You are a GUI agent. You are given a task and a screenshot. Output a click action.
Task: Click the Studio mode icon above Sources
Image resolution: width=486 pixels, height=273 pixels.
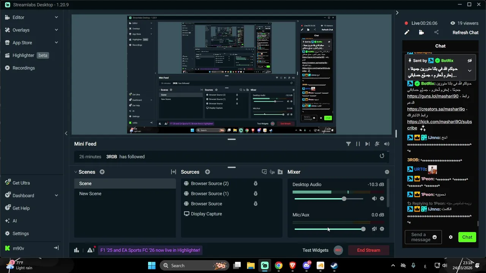265,172
